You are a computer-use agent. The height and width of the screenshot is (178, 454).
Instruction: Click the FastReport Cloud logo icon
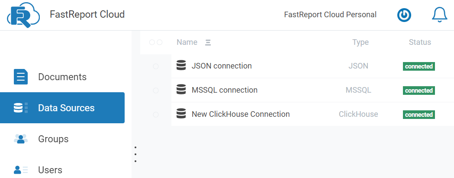point(23,15)
